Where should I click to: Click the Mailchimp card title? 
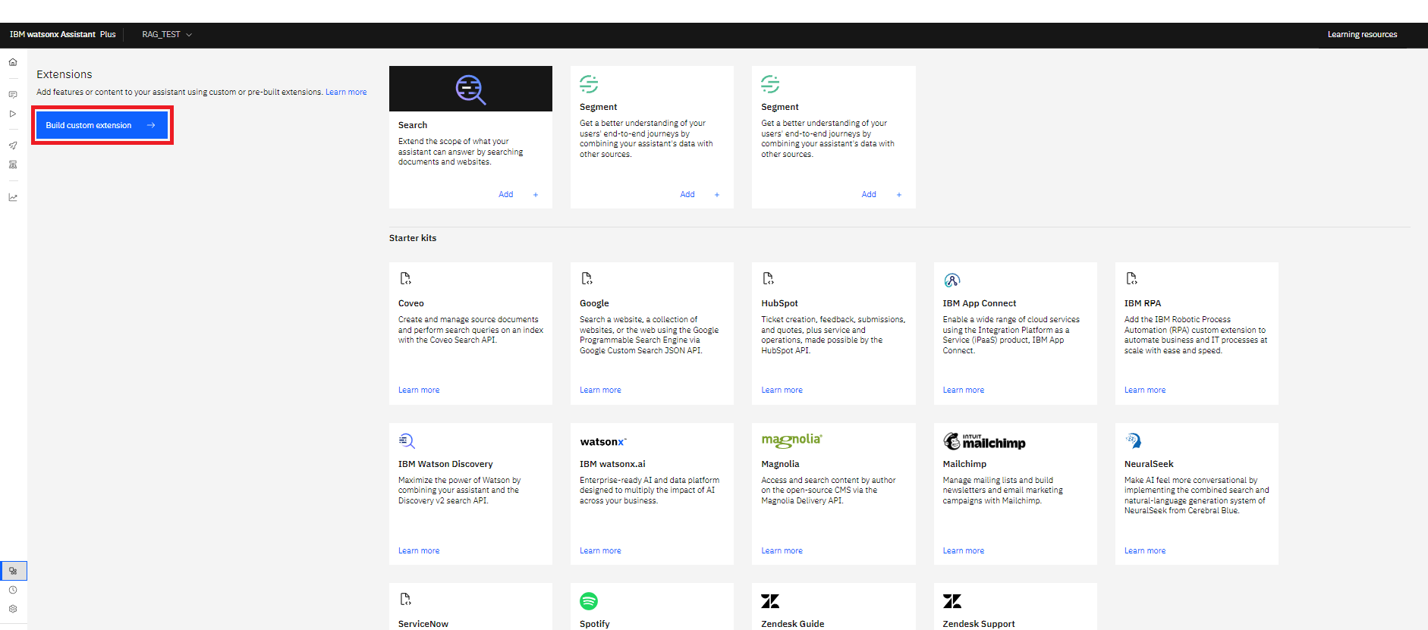tap(964, 464)
